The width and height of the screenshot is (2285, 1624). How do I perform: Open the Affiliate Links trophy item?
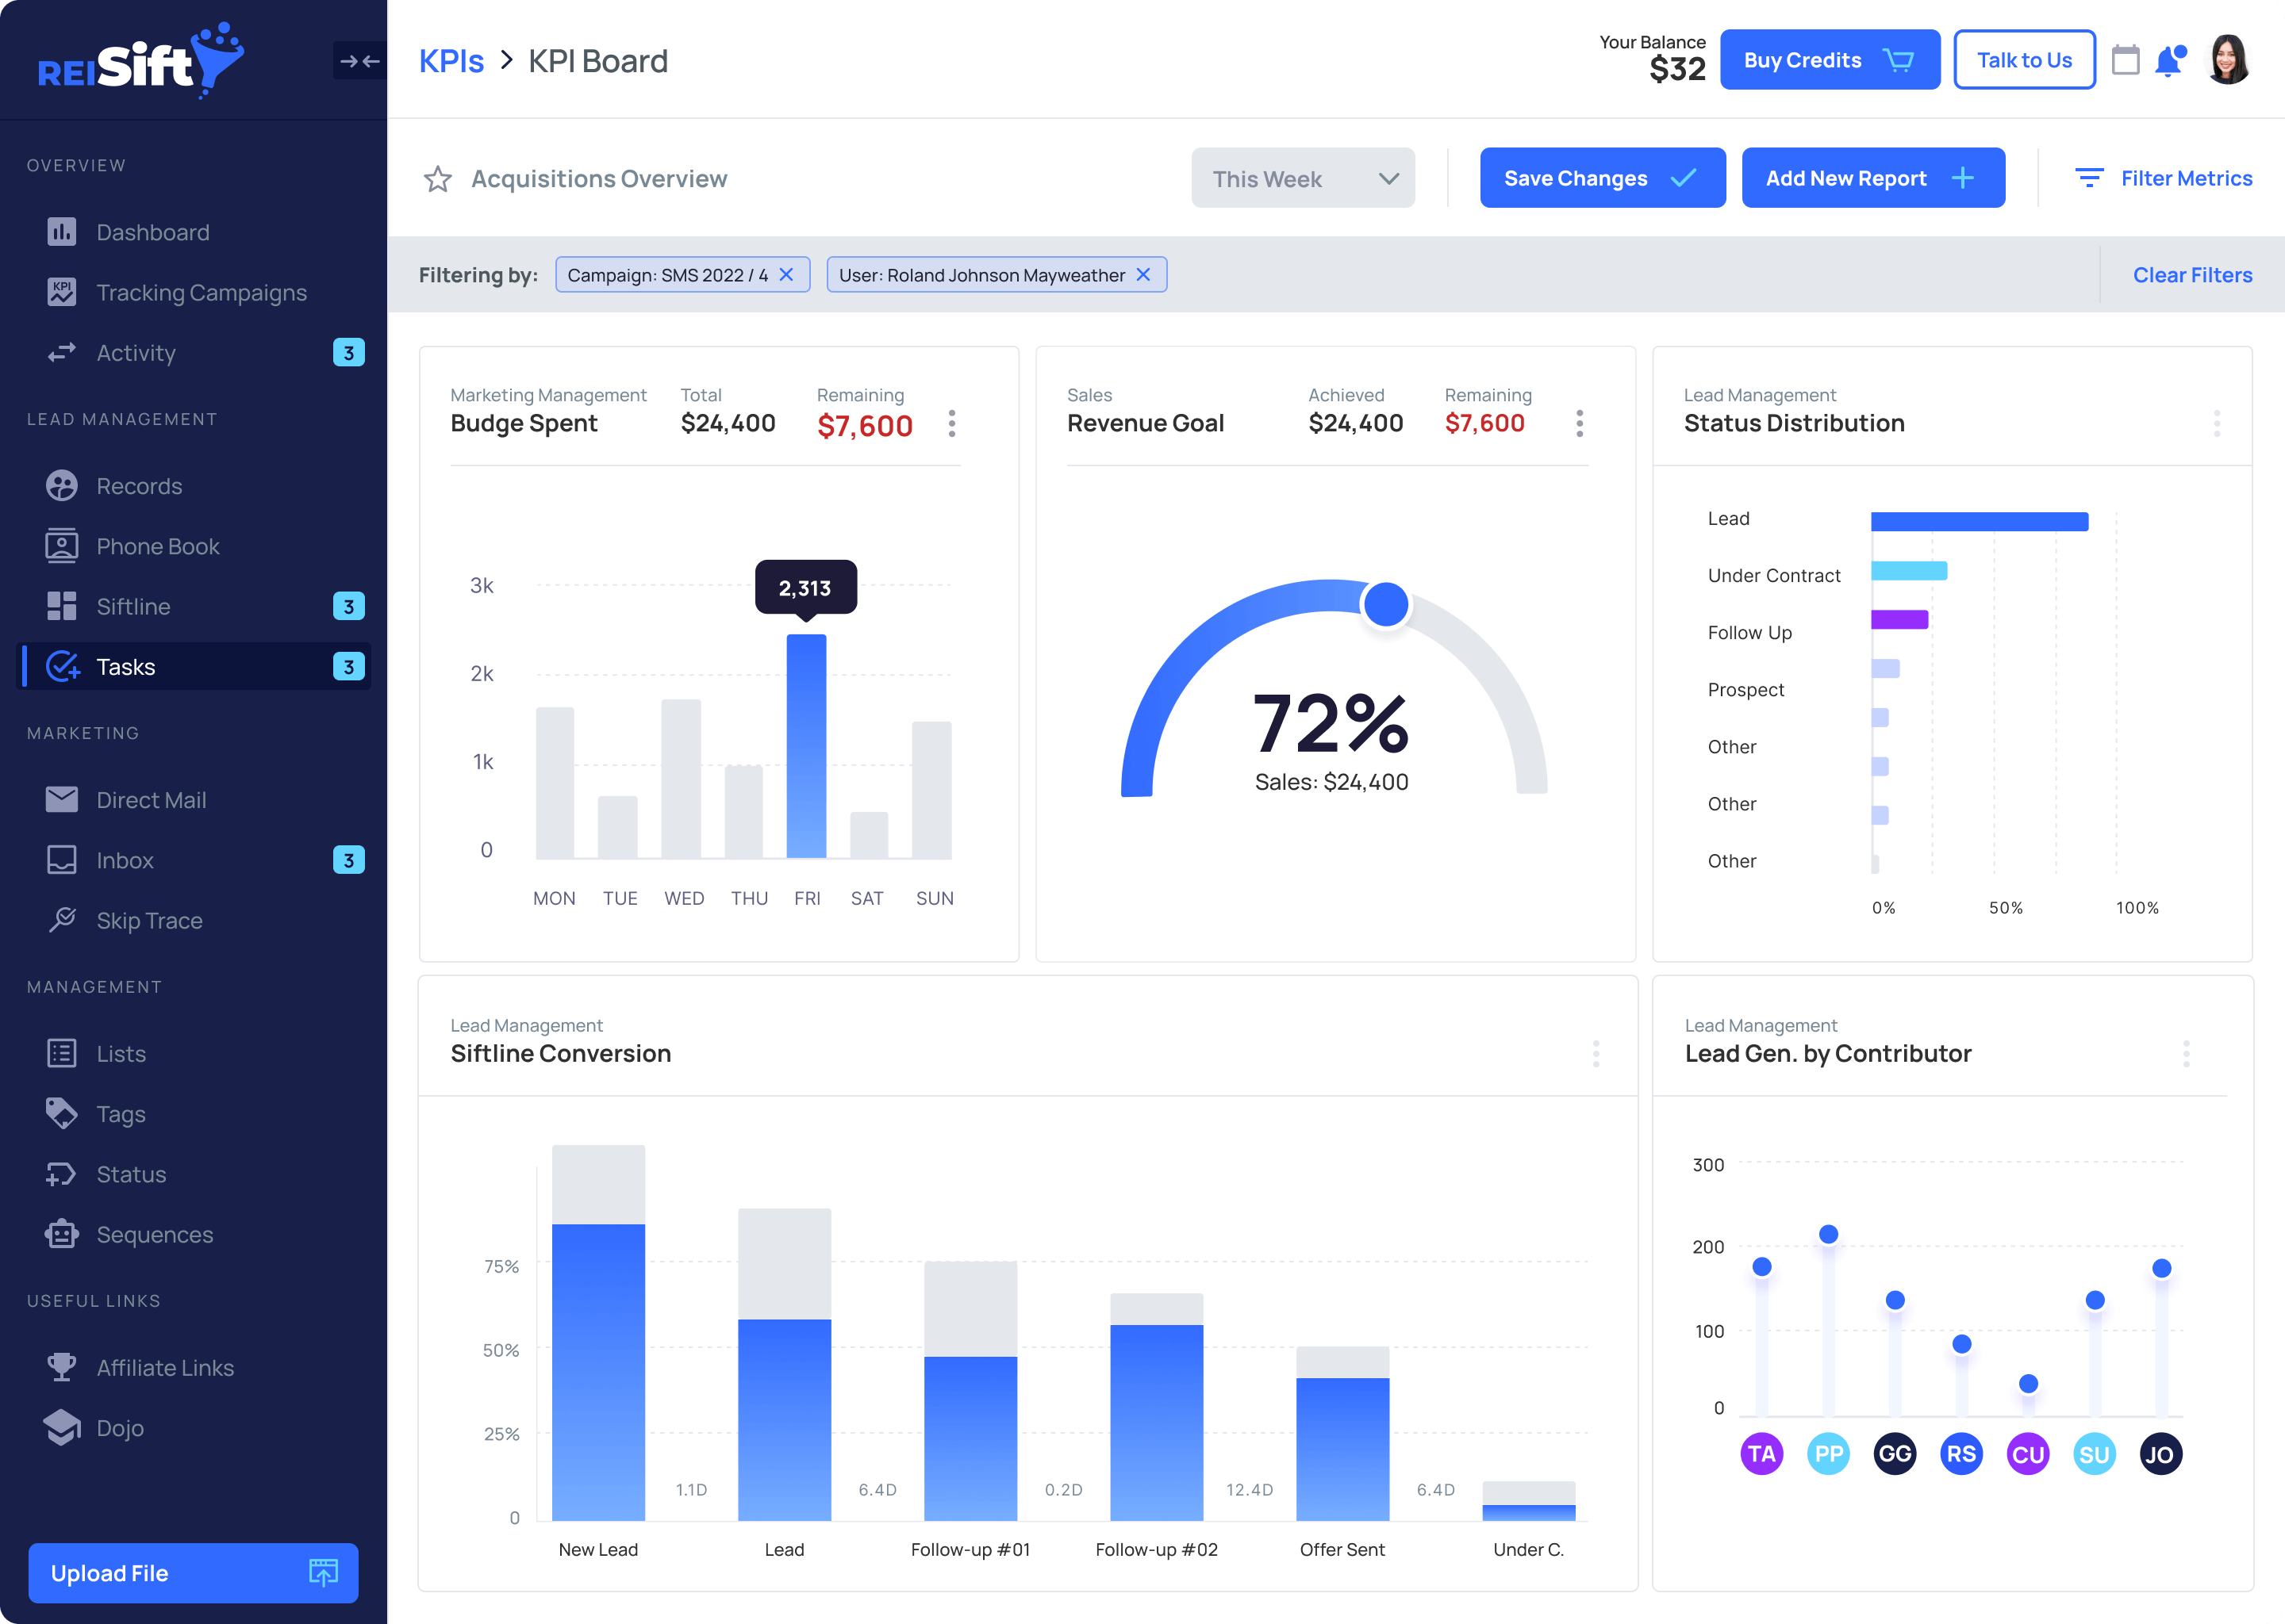(x=164, y=1367)
